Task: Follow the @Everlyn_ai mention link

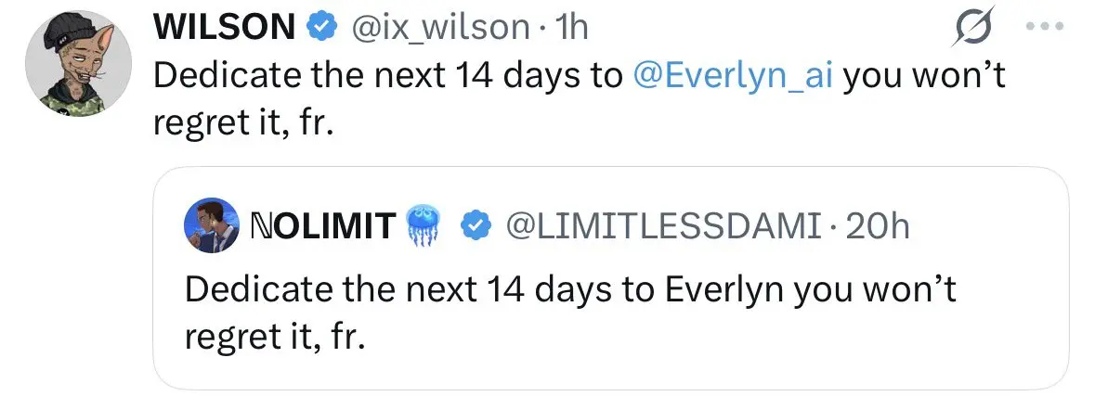Action: coord(734,76)
